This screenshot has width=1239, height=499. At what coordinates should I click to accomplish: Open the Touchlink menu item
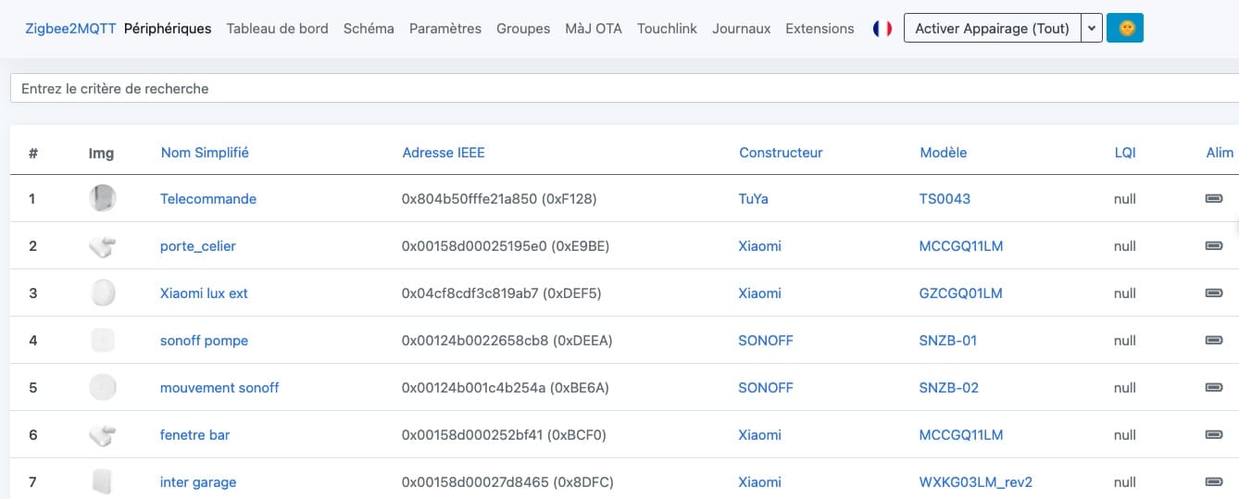tap(667, 29)
